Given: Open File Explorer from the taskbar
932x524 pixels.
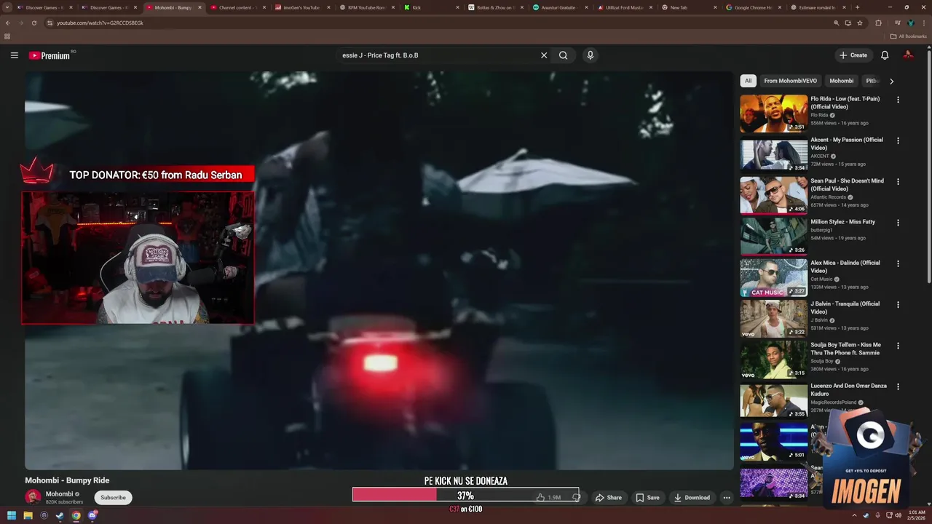Looking at the screenshot, I should (28, 516).
